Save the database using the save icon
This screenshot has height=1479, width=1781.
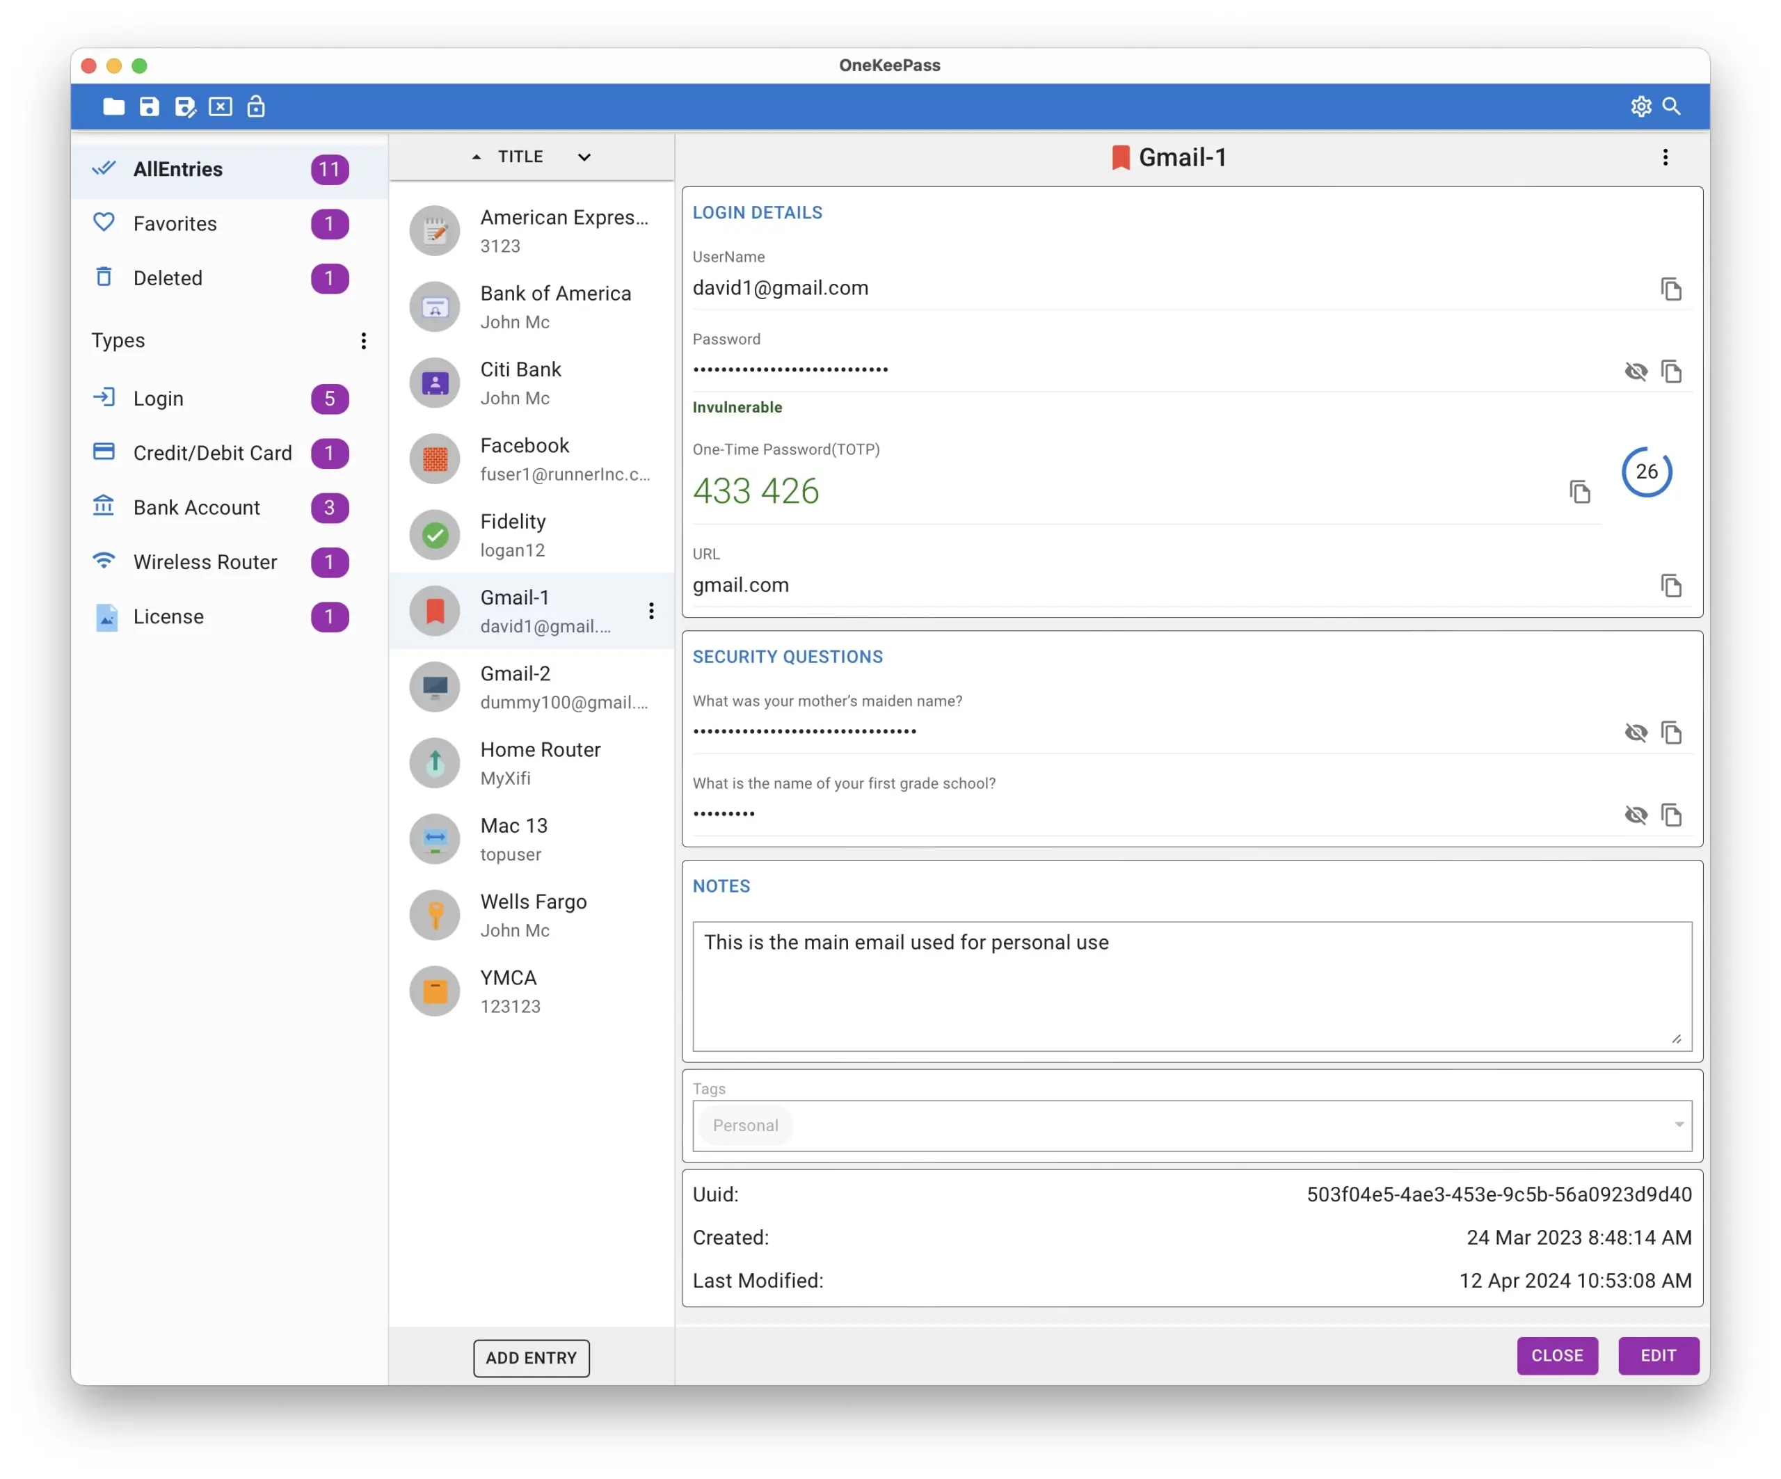[x=150, y=106]
